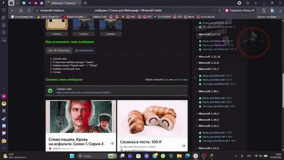
Task: Click Скачать under the third skin thumbnail
Action: (110, 34)
